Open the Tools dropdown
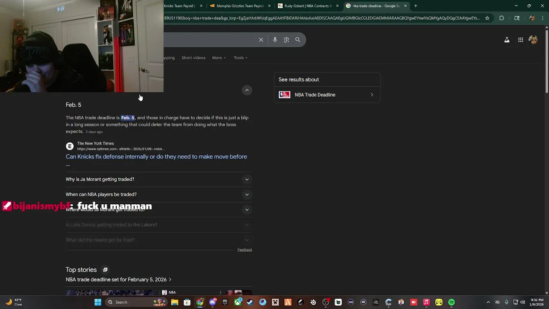Screen dimensions: 549x309 pos(241,58)
